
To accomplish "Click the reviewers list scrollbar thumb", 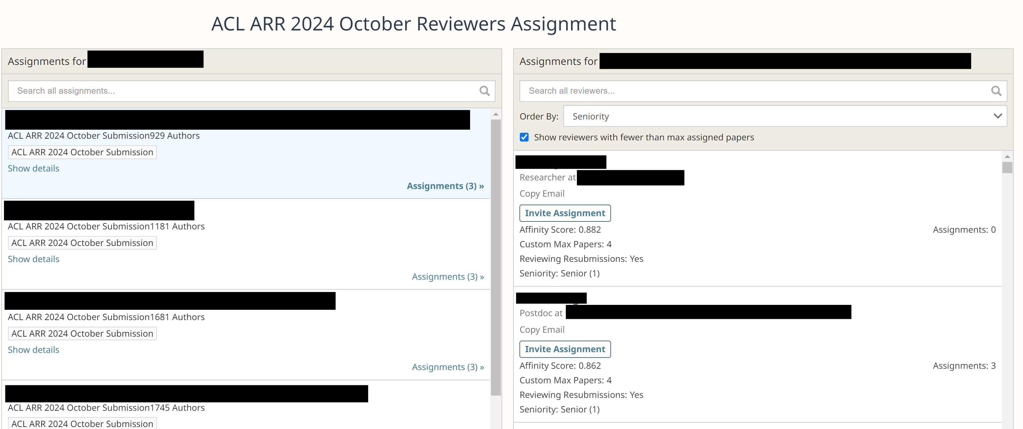I will 1007,167.
